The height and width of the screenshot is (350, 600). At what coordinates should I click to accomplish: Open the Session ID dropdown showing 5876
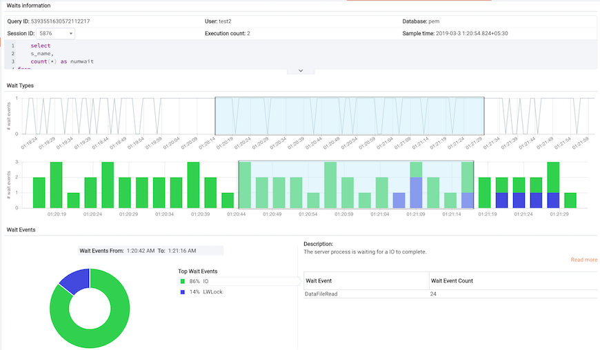[55, 34]
